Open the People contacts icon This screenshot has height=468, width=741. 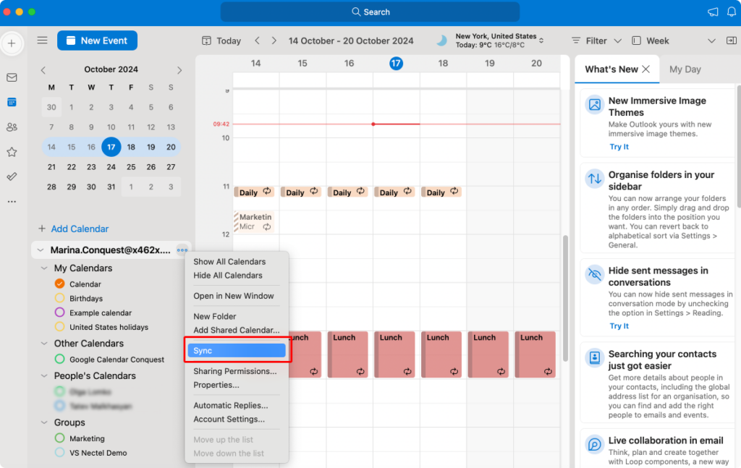tap(12, 127)
